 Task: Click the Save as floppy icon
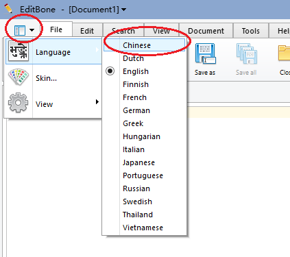[x=206, y=54]
